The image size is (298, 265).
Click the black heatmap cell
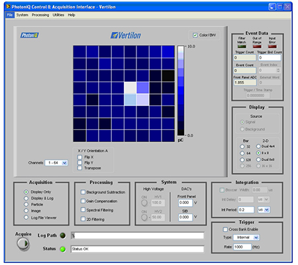coord(168,76)
